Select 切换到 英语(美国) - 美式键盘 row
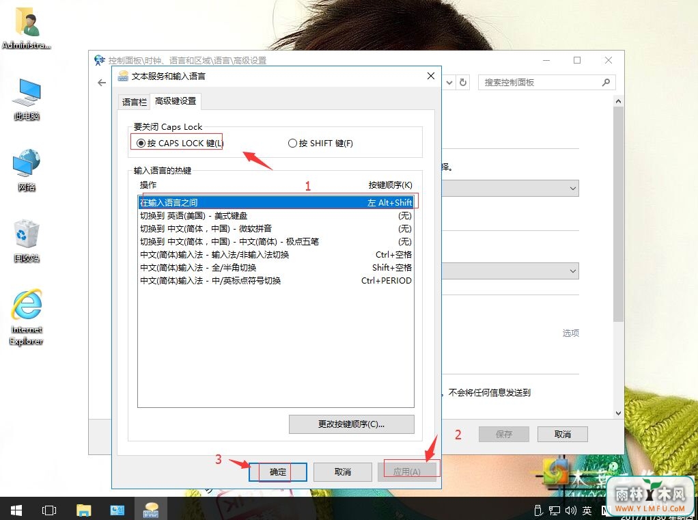 pyautogui.click(x=276, y=216)
